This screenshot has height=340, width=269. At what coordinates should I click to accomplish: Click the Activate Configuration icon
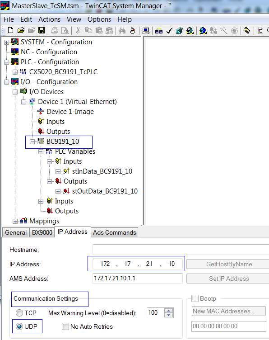pos(179,31)
